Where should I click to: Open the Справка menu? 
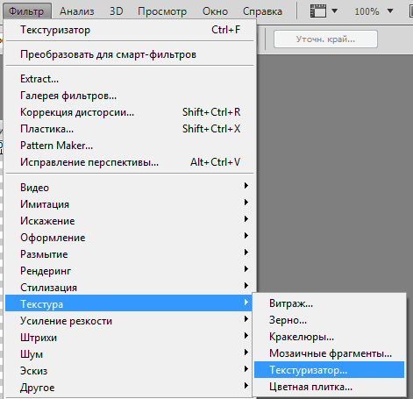[262, 11]
